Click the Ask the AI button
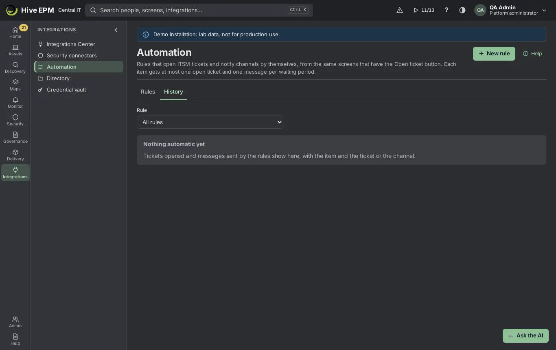The width and height of the screenshot is (556, 350). coord(525,336)
